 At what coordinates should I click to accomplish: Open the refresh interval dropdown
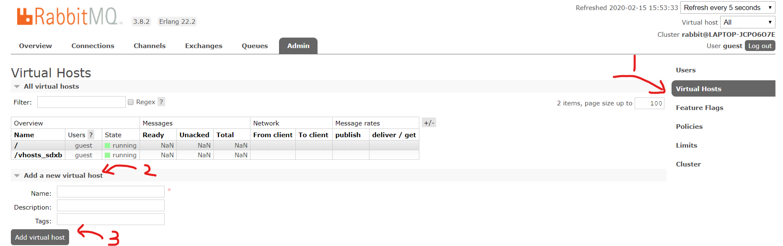click(x=727, y=8)
